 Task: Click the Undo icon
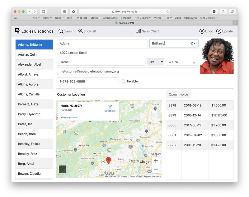point(202,31)
